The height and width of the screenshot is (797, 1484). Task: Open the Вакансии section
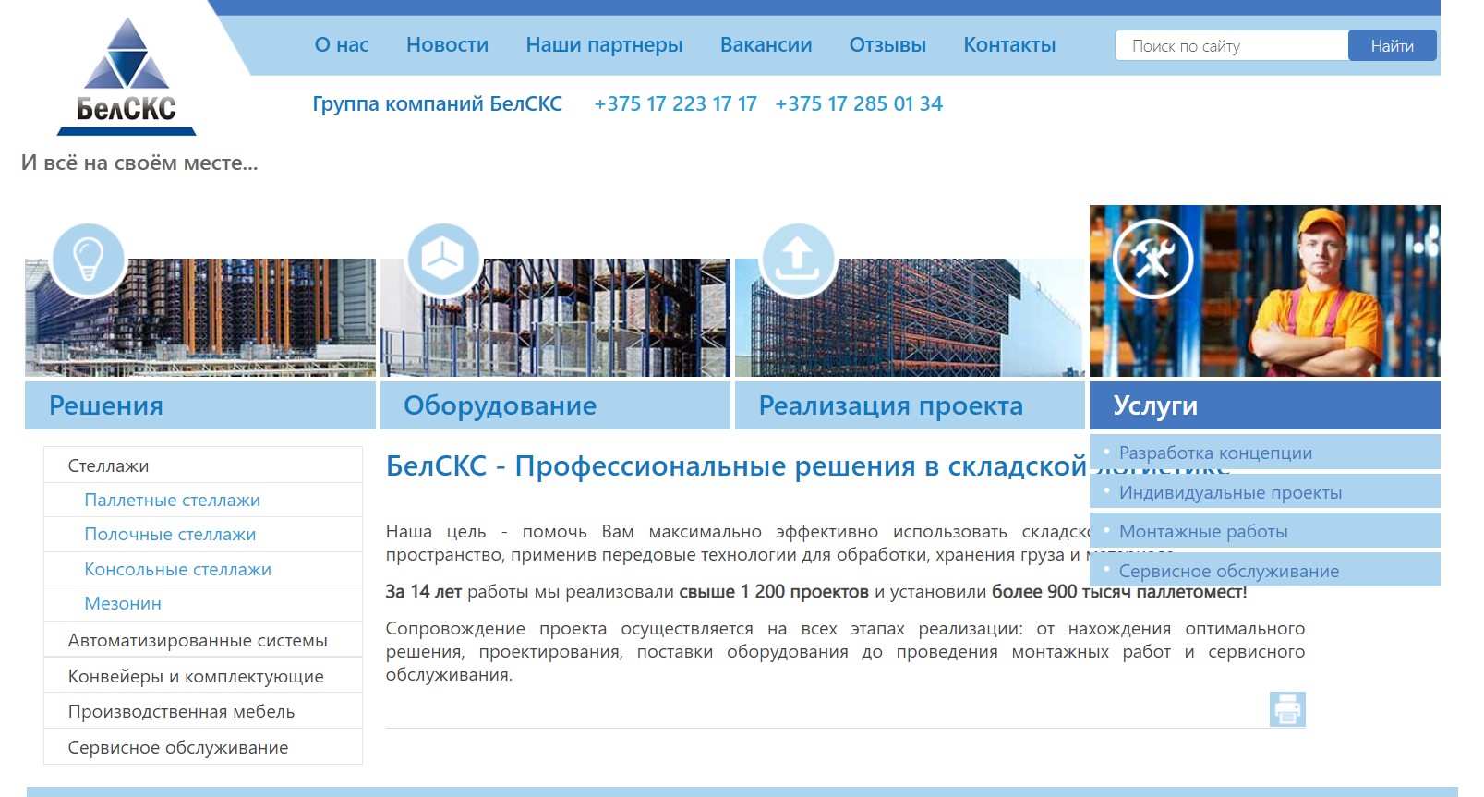766,44
